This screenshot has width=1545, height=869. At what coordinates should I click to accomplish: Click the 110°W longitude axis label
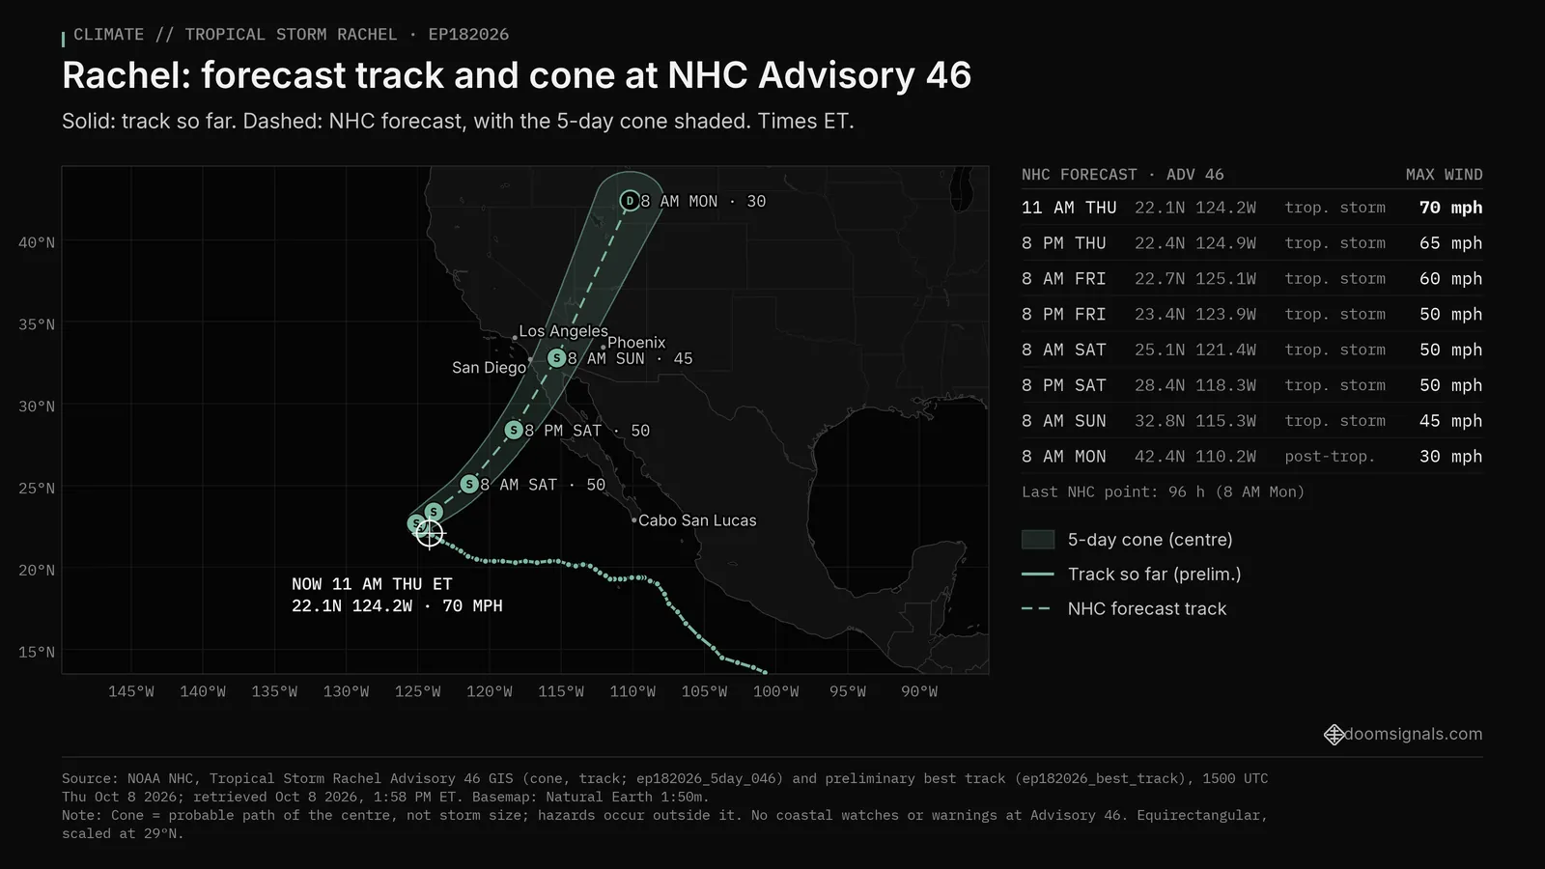[x=632, y=692]
